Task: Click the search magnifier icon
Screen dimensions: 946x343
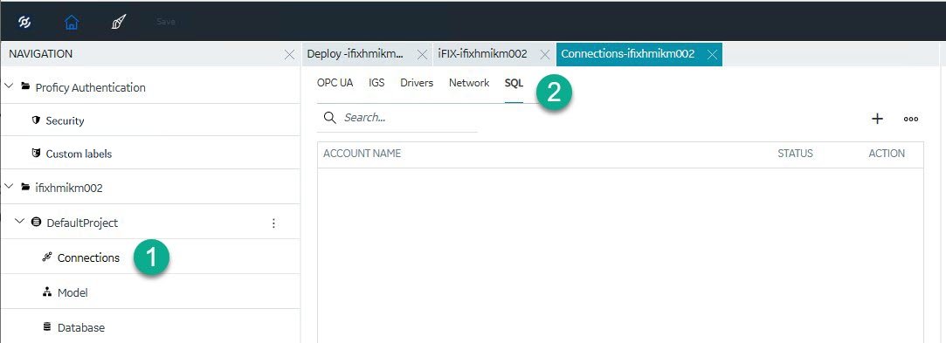Action: click(x=330, y=118)
